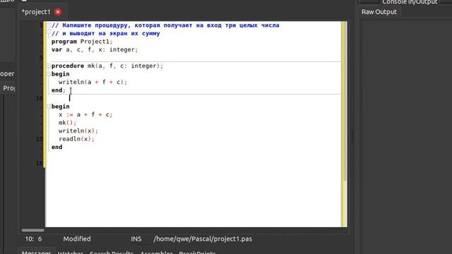Click the 'readln(x);' line
452x254 pixels.
click(x=76, y=139)
